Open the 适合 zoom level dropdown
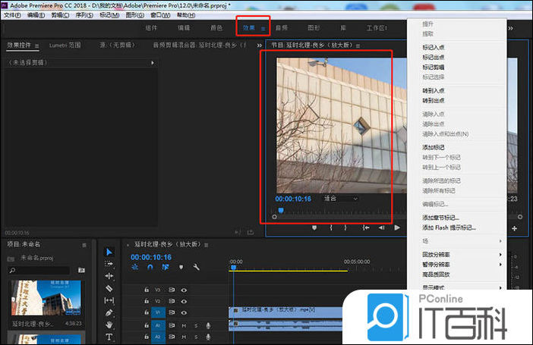This screenshot has width=533, height=345. (341, 199)
